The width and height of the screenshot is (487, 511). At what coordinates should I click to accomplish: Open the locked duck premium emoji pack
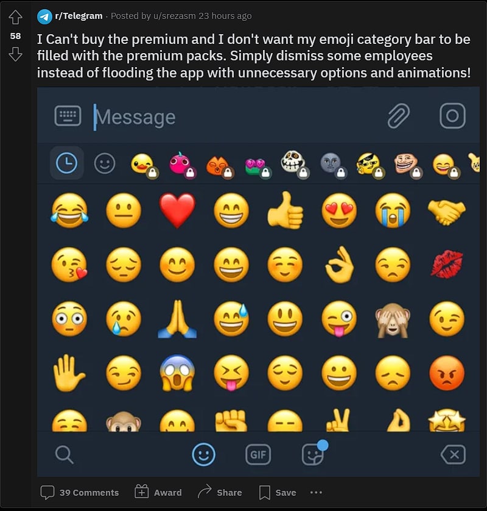coord(142,163)
